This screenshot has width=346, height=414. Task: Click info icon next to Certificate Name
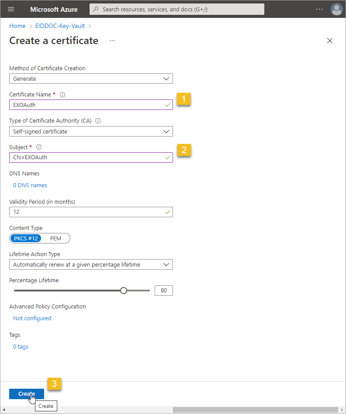pyautogui.click(x=62, y=95)
